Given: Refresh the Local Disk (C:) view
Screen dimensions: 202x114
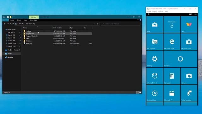Looking at the screenshot, I should (x=98, y=24).
